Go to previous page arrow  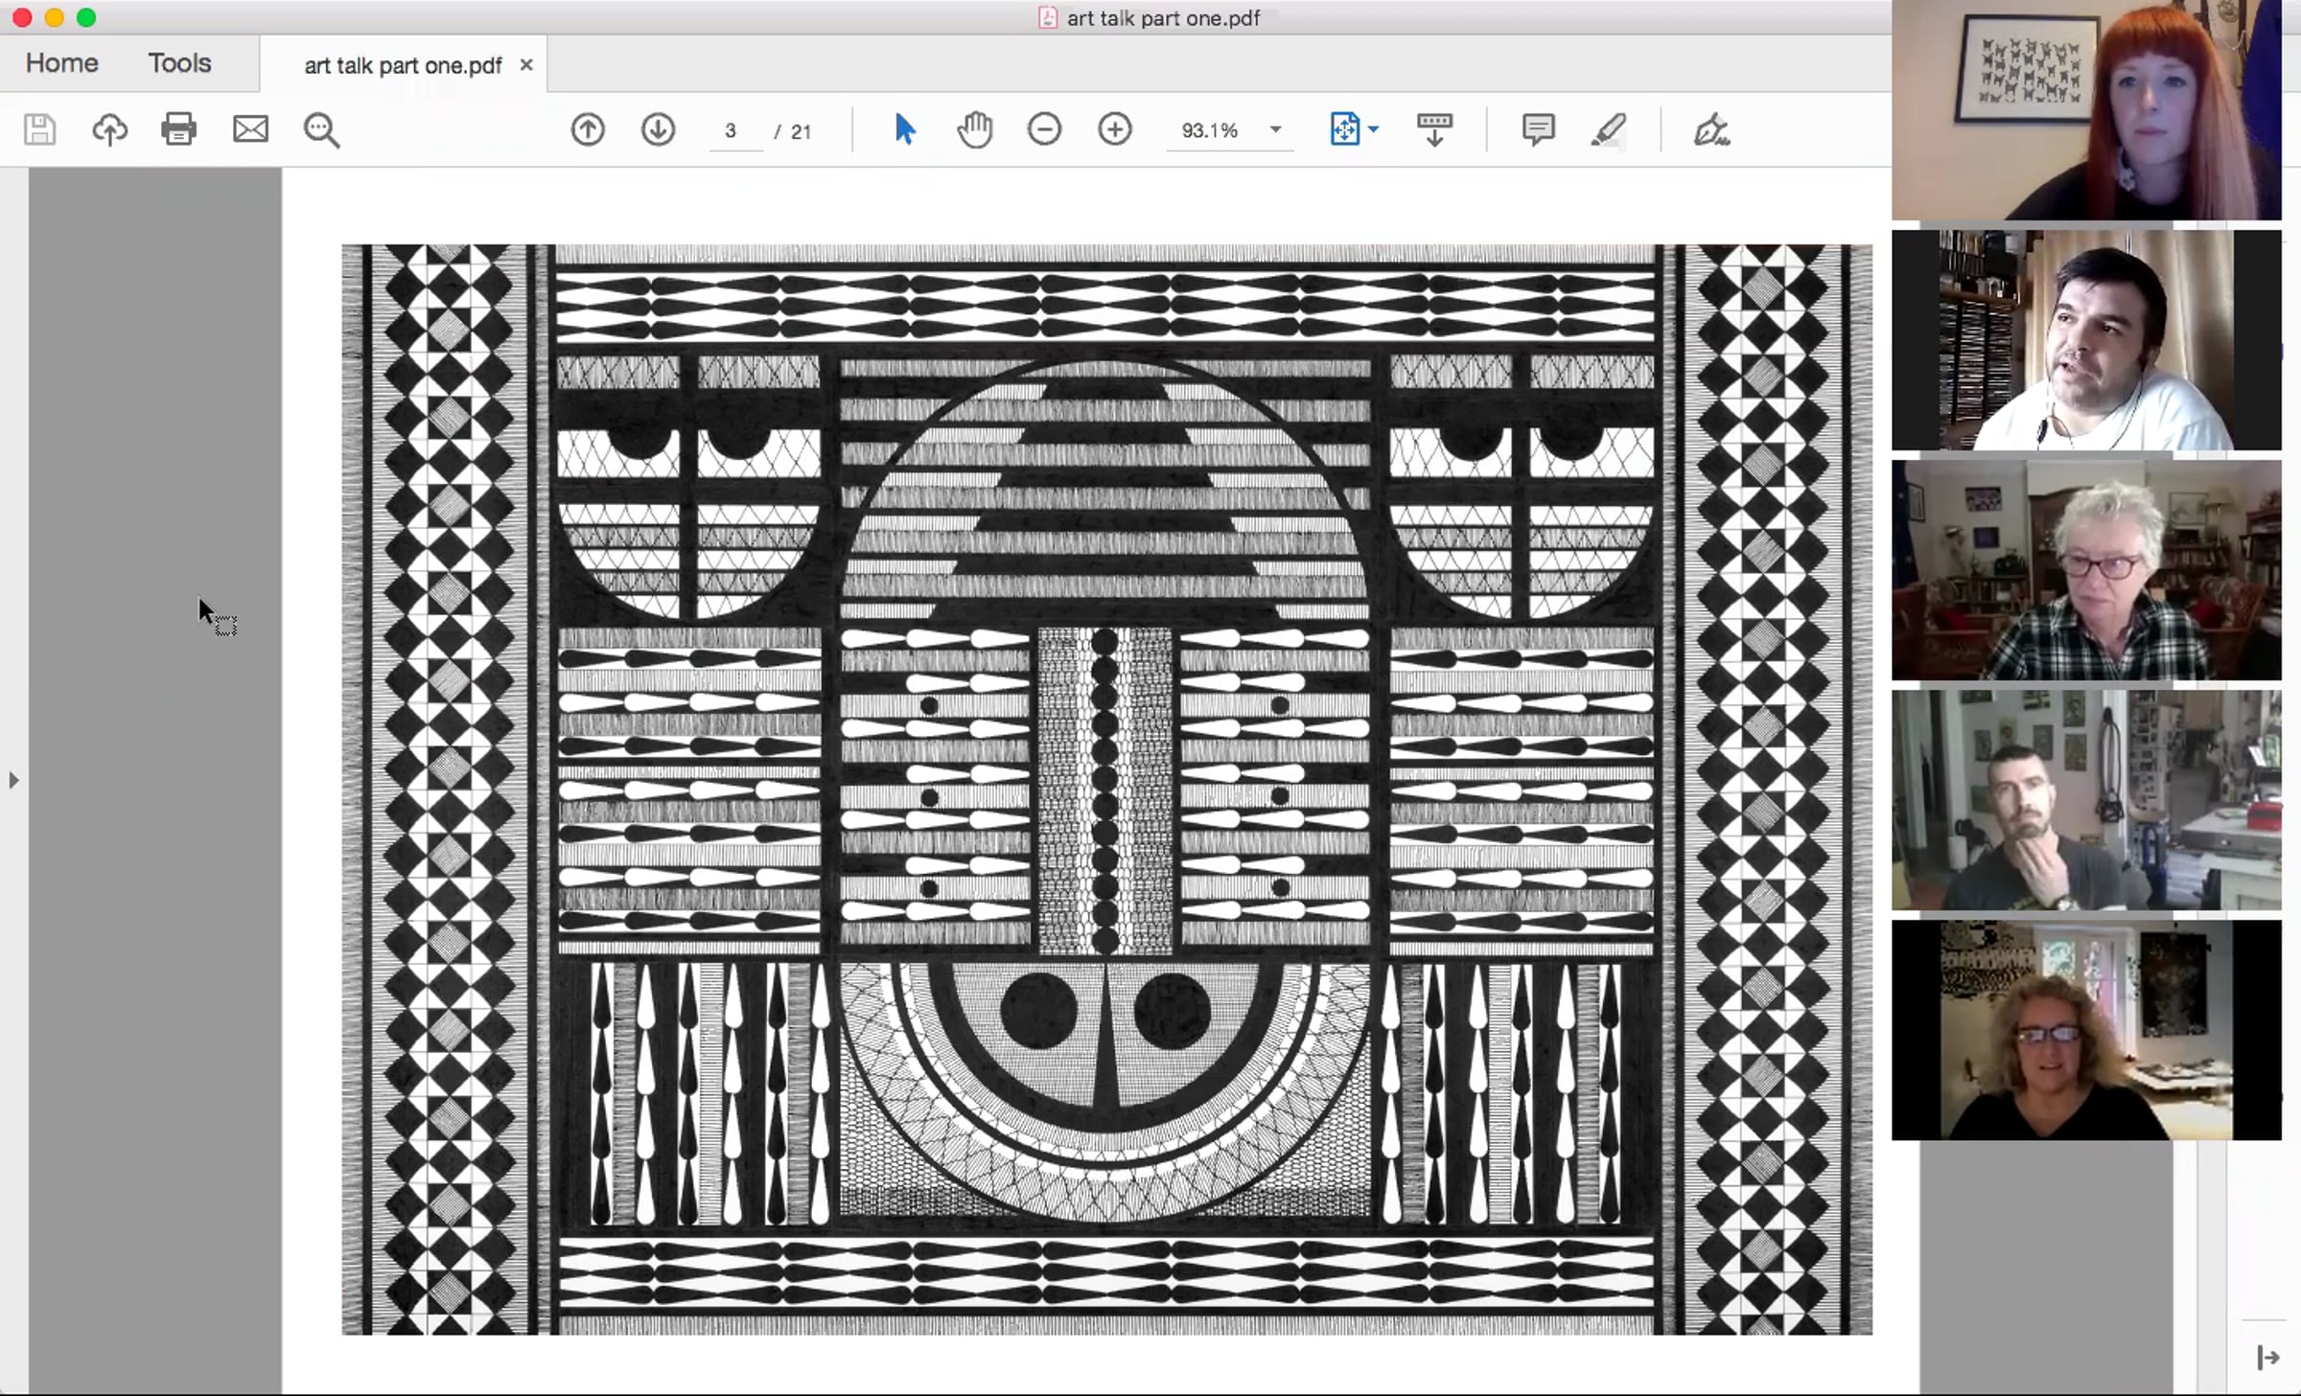point(588,129)
